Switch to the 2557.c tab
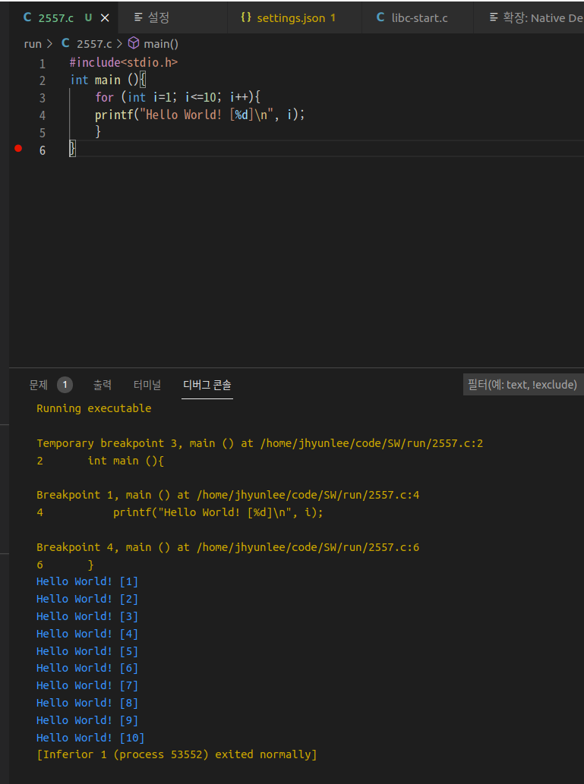584x784 pixels. click(64, 18)
